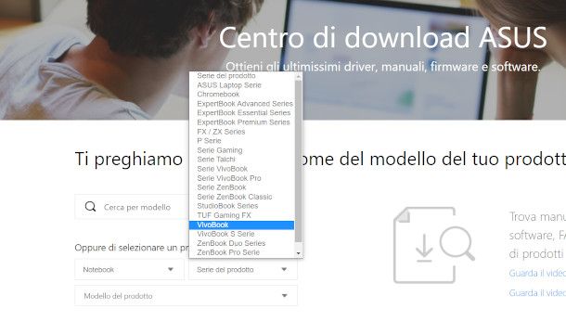The height and width of the screenshot is (334, 566).
Task: Select P Serie from list
Action: (x=241, y=141)
